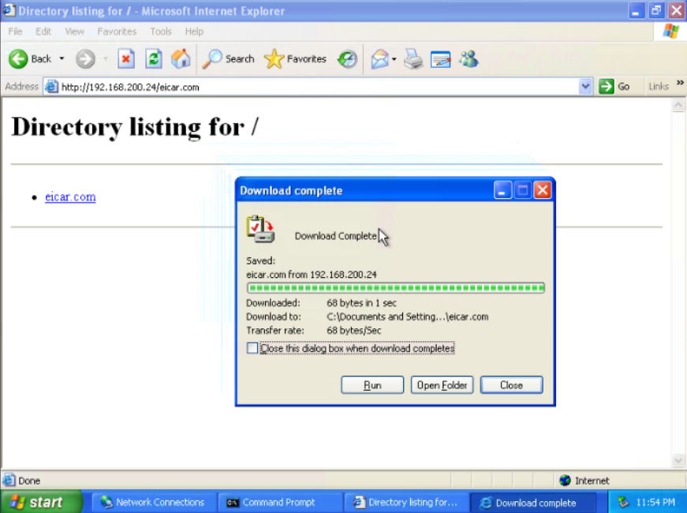Switch to Directory listing taskbar item
This screenshot has height=513, width=687.
405,502
